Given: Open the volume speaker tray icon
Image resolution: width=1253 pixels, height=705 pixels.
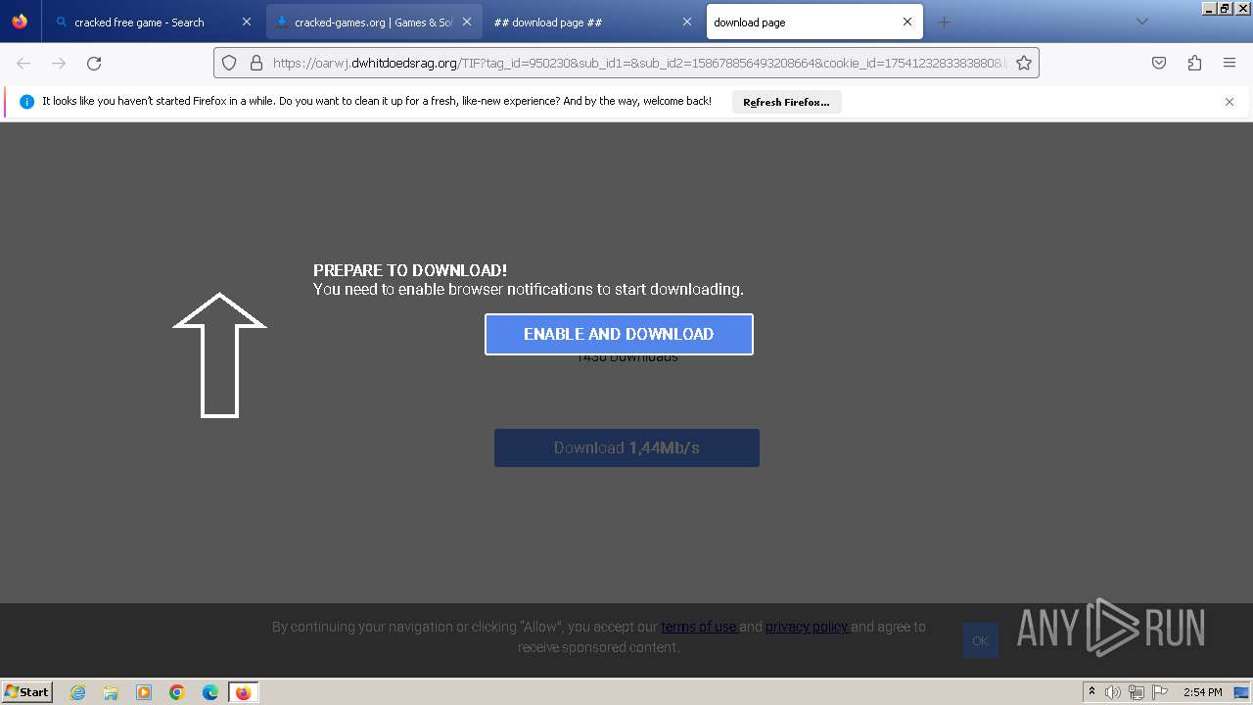Looking at the screenshot, I should tap(1113, 692).
